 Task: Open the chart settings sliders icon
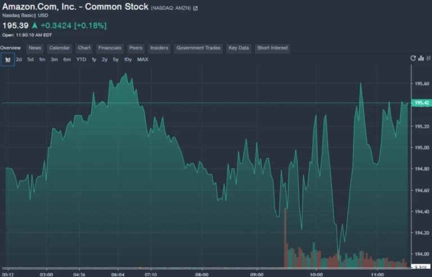point(429,58)
